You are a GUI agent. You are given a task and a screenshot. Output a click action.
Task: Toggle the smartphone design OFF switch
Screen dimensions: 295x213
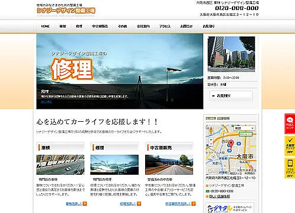(x=290, y=168)
